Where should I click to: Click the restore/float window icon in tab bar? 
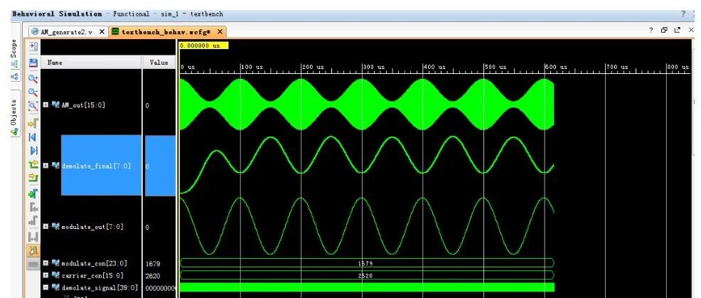(664, 31)
